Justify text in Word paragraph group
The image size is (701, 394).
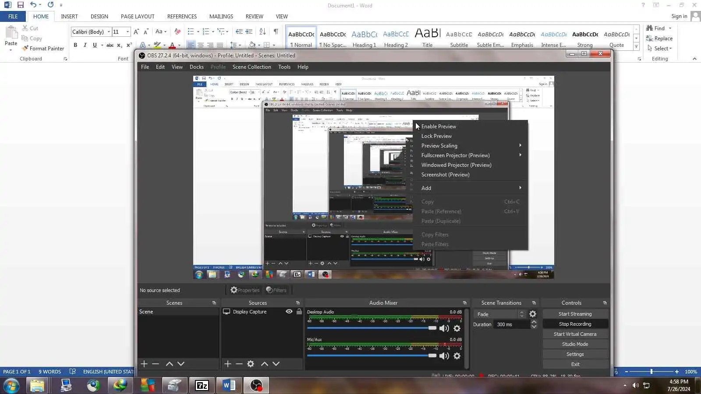[220, 45]
